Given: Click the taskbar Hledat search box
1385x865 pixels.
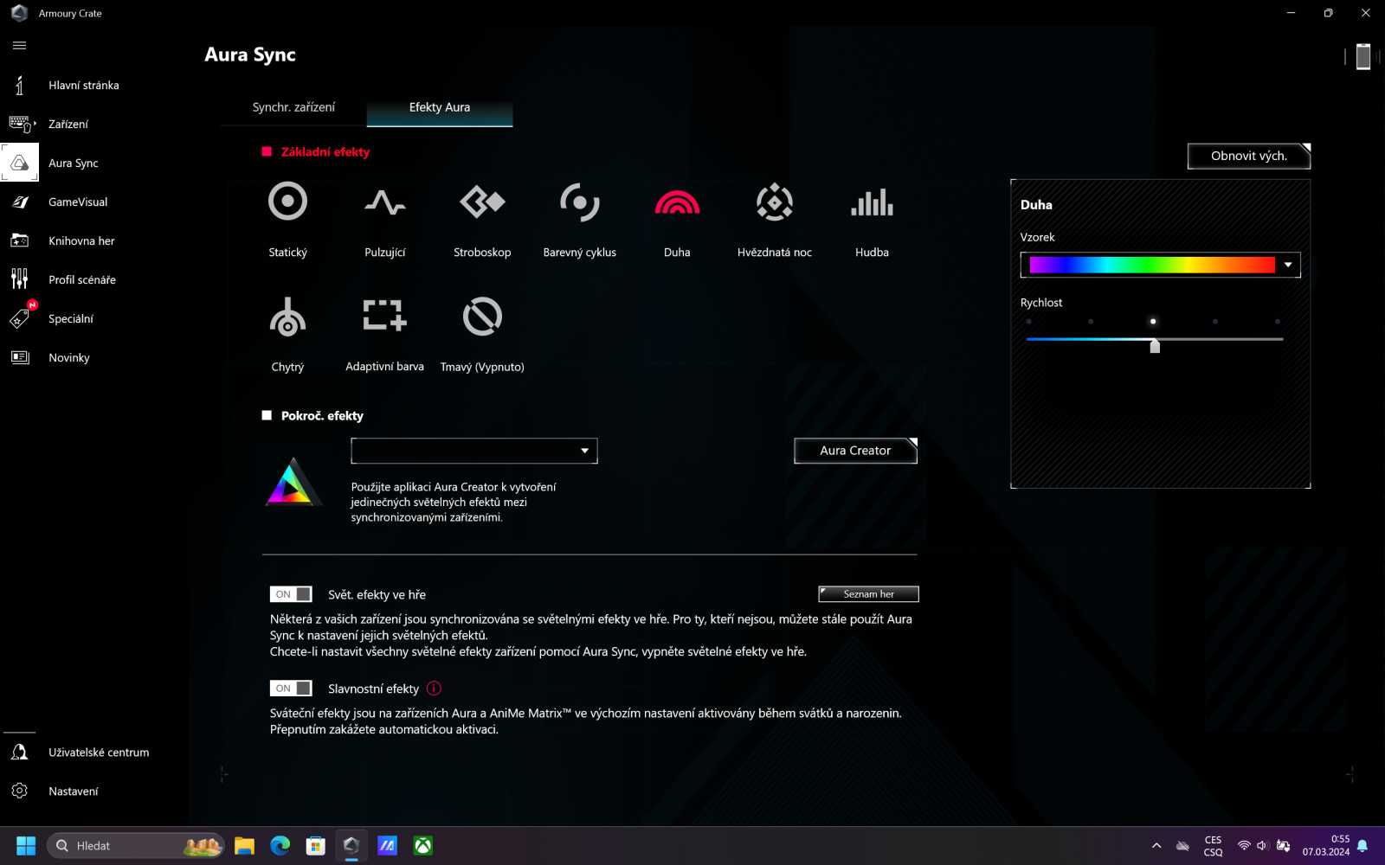Looking at the screenshot, I should point(136,846).
